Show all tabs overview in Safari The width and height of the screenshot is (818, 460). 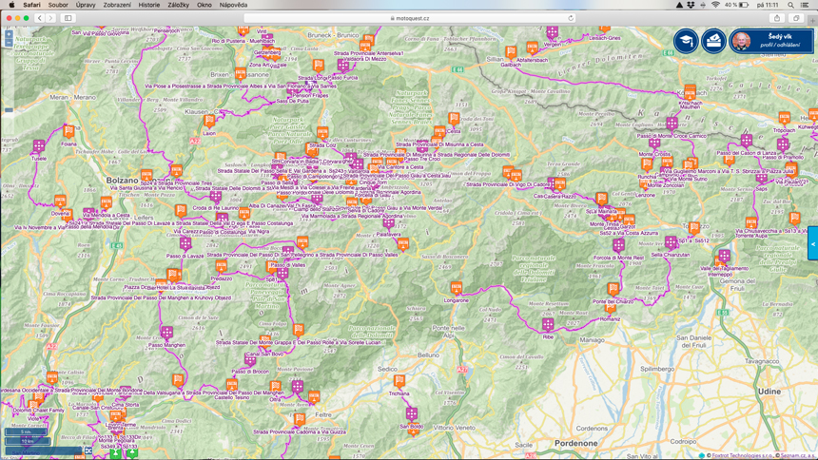click(796, 18)
